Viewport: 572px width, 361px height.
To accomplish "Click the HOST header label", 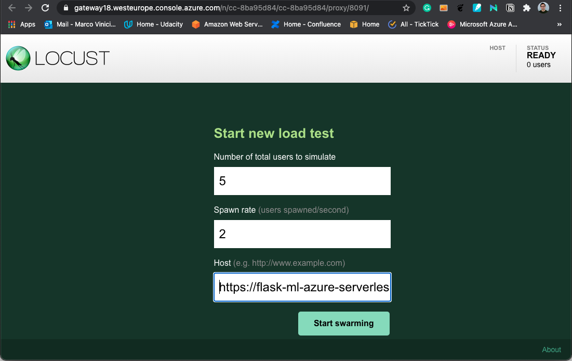I will click(x=497, y=48).
